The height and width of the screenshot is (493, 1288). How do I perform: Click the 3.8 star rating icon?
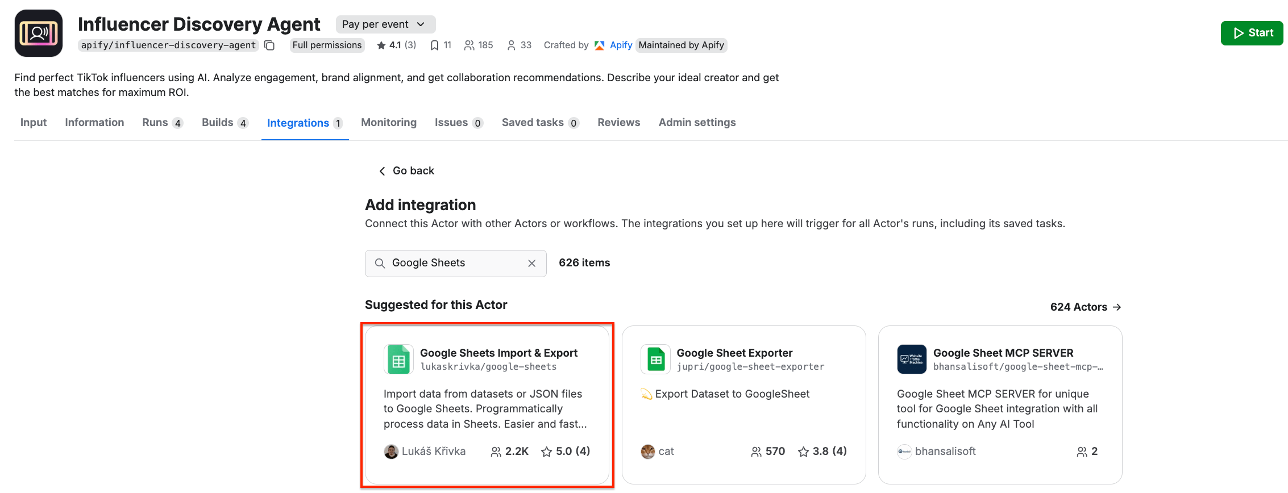point(803,452)
